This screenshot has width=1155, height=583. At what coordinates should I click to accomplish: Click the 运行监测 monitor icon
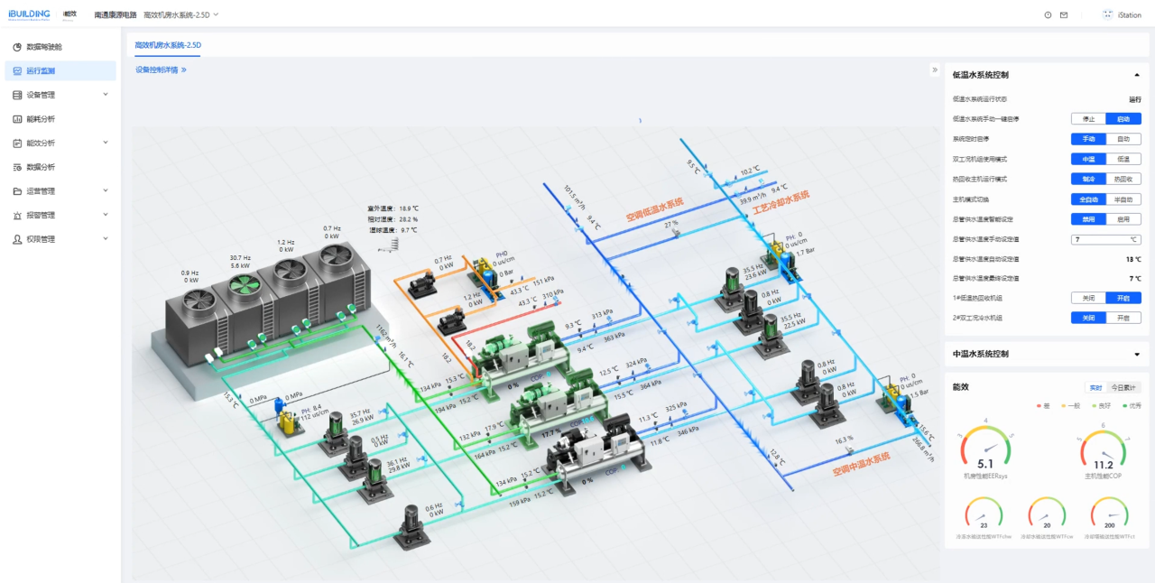(17, 70)
